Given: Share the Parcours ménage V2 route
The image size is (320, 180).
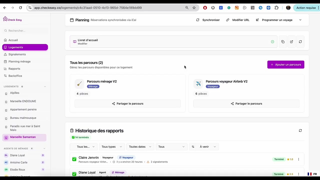Looking at the screenshot, I should 127,103.
